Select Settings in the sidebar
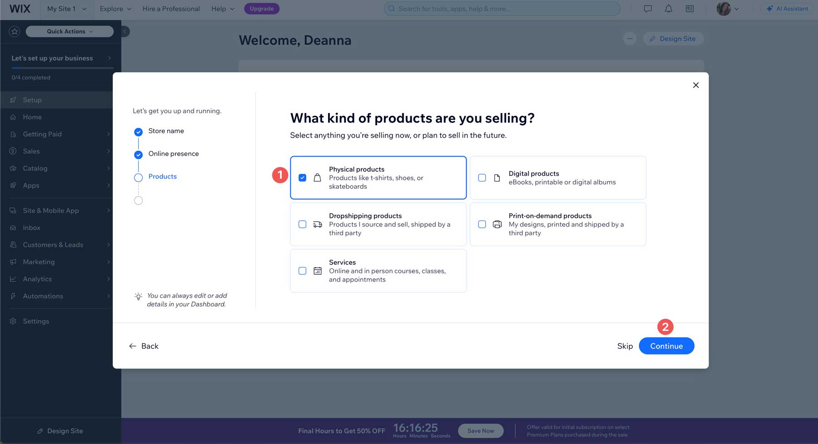The width and height of the screenshot is (818, 444). point(36,321)
